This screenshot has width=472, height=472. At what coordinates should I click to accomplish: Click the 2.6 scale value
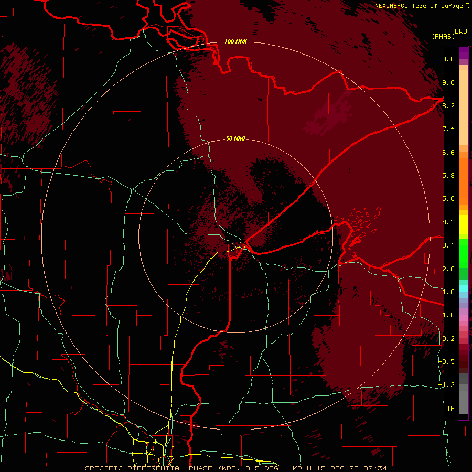point(448,269)
